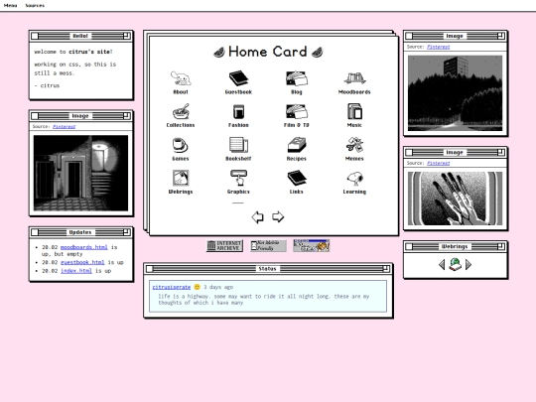Viewport: 536px width, 402px height.
Task: Open the Fashion icon
Action: coord(238,112)
